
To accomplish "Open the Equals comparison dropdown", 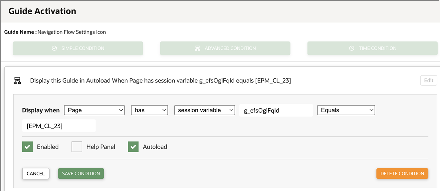I will coord(346,110).
